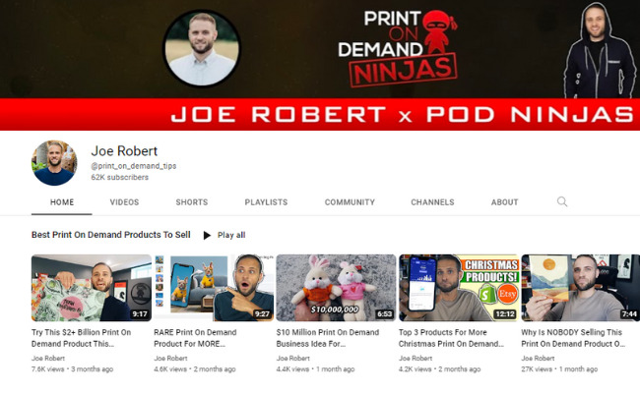Click the 62K subscribers text
Viewport: 640px width, 393px height.
pos(119,177)
